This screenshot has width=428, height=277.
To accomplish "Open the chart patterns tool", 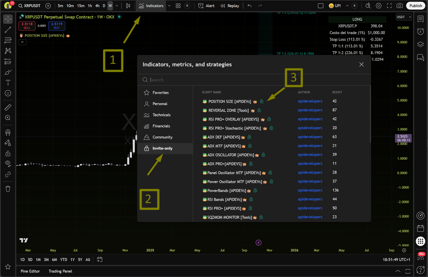I will pos(8,51).
